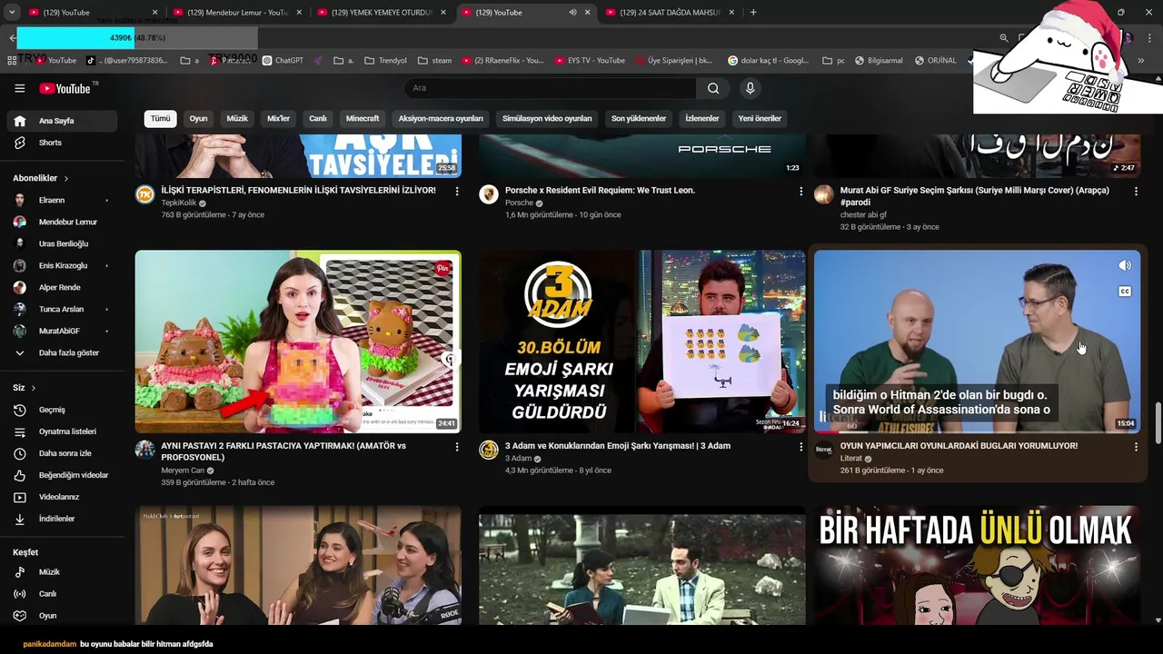Open Videolarınız in sidebar

(61, 497)
